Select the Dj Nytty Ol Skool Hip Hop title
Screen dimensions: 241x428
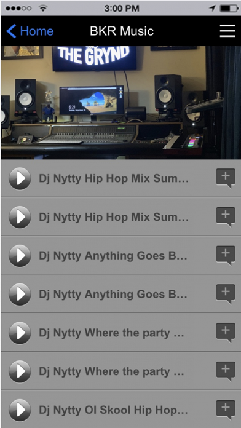(114, 410)
